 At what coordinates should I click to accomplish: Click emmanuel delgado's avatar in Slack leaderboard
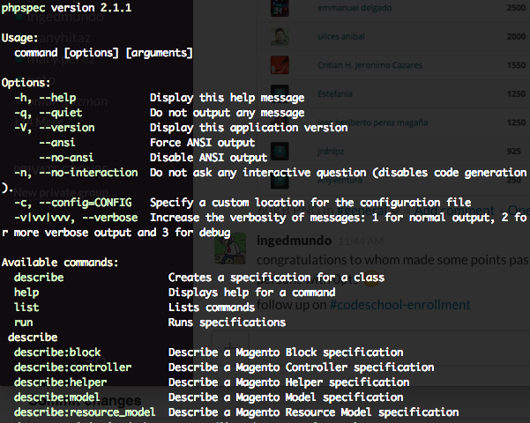click(x=280, y=8)
